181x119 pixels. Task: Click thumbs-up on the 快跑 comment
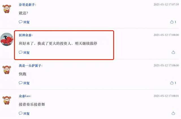click(x=172, y=83)
